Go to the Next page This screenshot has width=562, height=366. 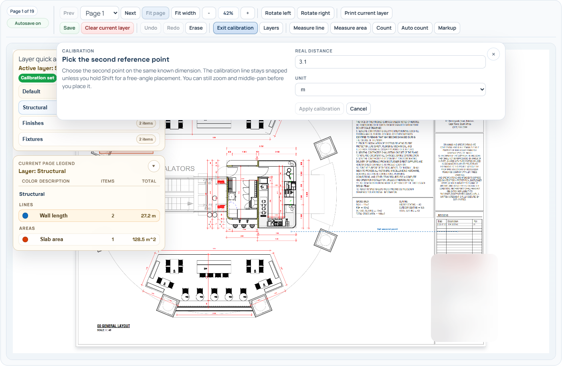pyautogui.click(x=130, y=13)
